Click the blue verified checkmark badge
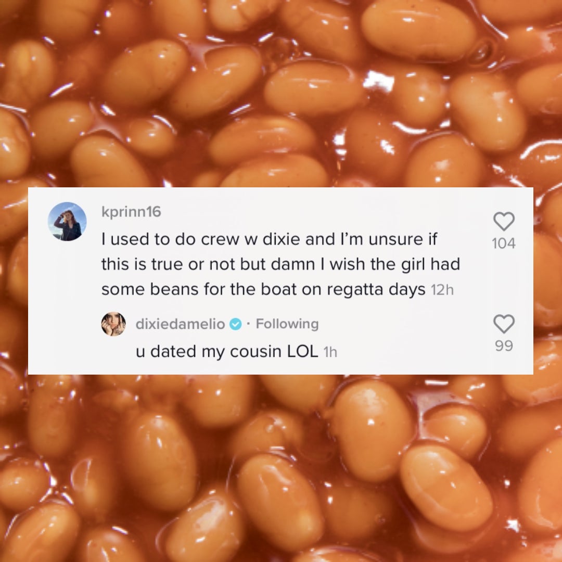Image resolution: width=562 pixels, height=562 pixels. [235, 324]
